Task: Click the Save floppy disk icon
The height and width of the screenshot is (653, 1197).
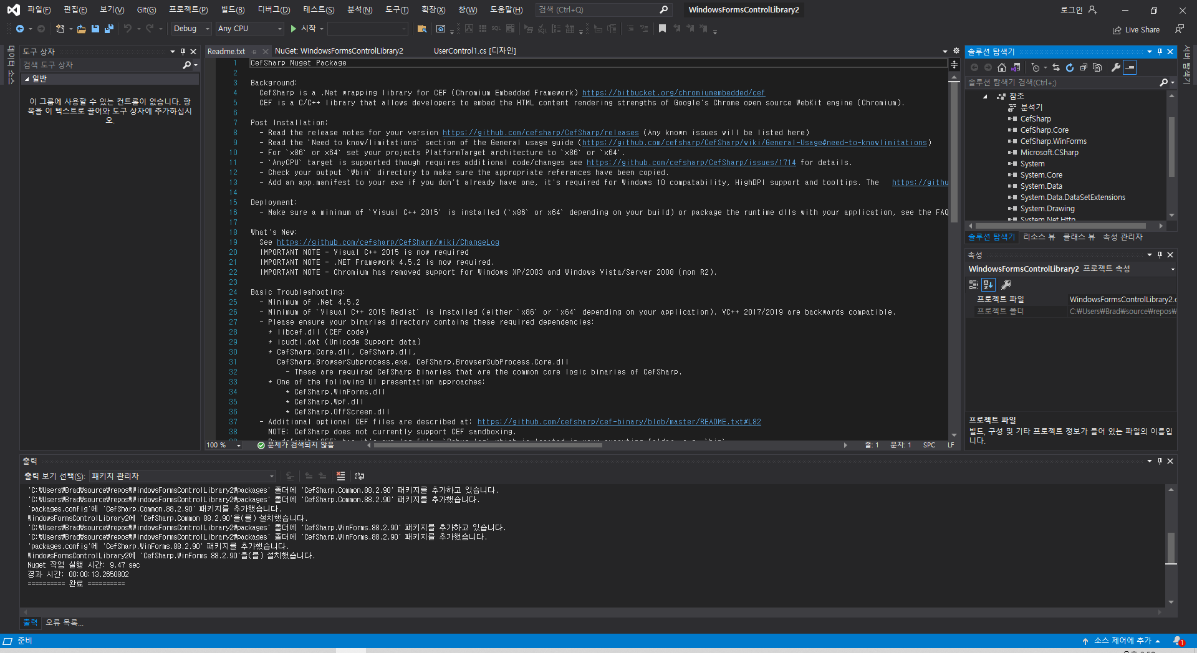Action: [95, 29]
